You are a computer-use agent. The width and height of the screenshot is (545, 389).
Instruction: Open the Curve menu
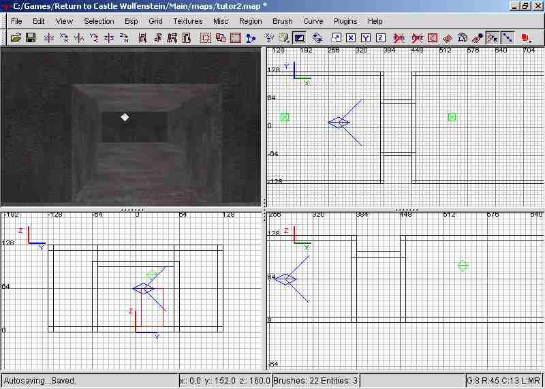[313, 21]
